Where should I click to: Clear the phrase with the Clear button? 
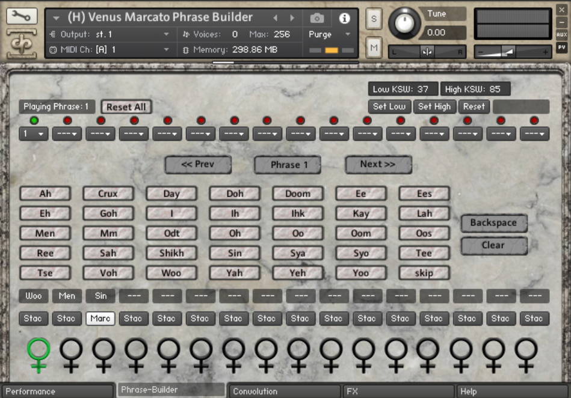point(493,245)
